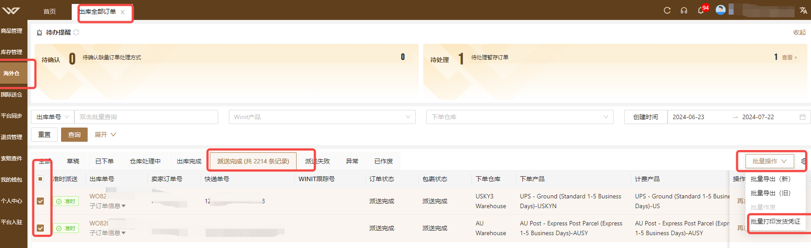Click the AU Warehouse cell
This screenshot has height=248, width=811.
pos(491,228)
